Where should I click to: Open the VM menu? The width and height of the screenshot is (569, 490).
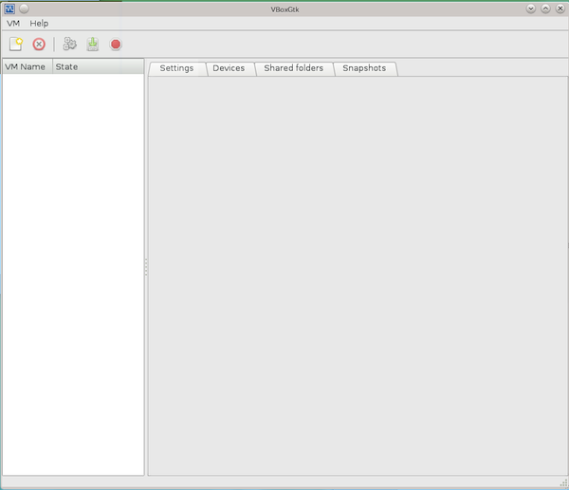click(x=13, y=23)
